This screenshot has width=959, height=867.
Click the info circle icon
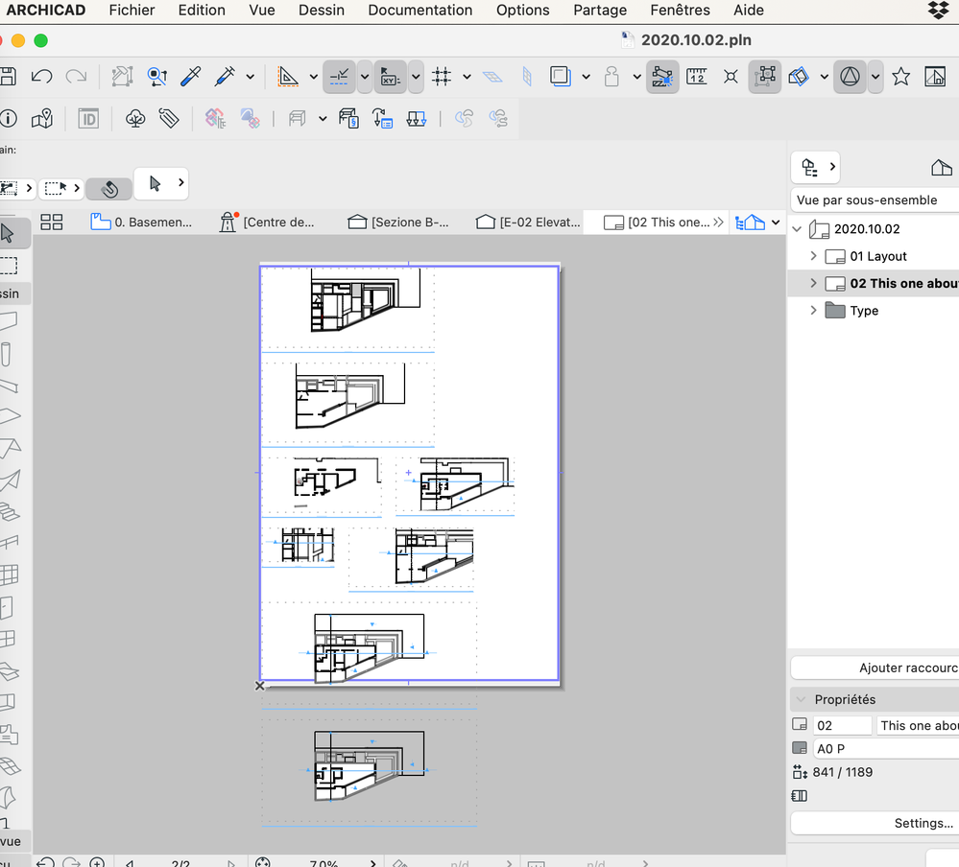click(9, 119)
